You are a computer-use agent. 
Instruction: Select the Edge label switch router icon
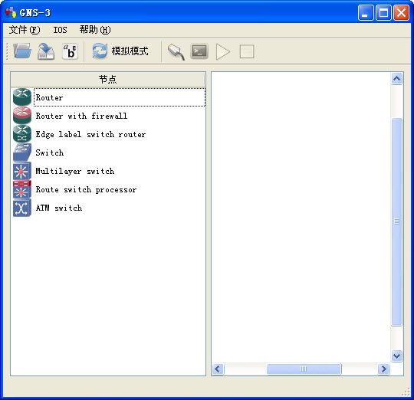click(x=22, y=134)
